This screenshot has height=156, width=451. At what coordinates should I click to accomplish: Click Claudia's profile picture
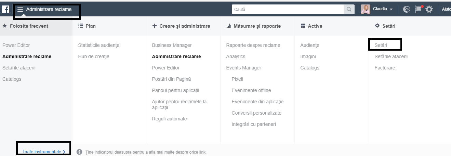click(x=366, y=9)
